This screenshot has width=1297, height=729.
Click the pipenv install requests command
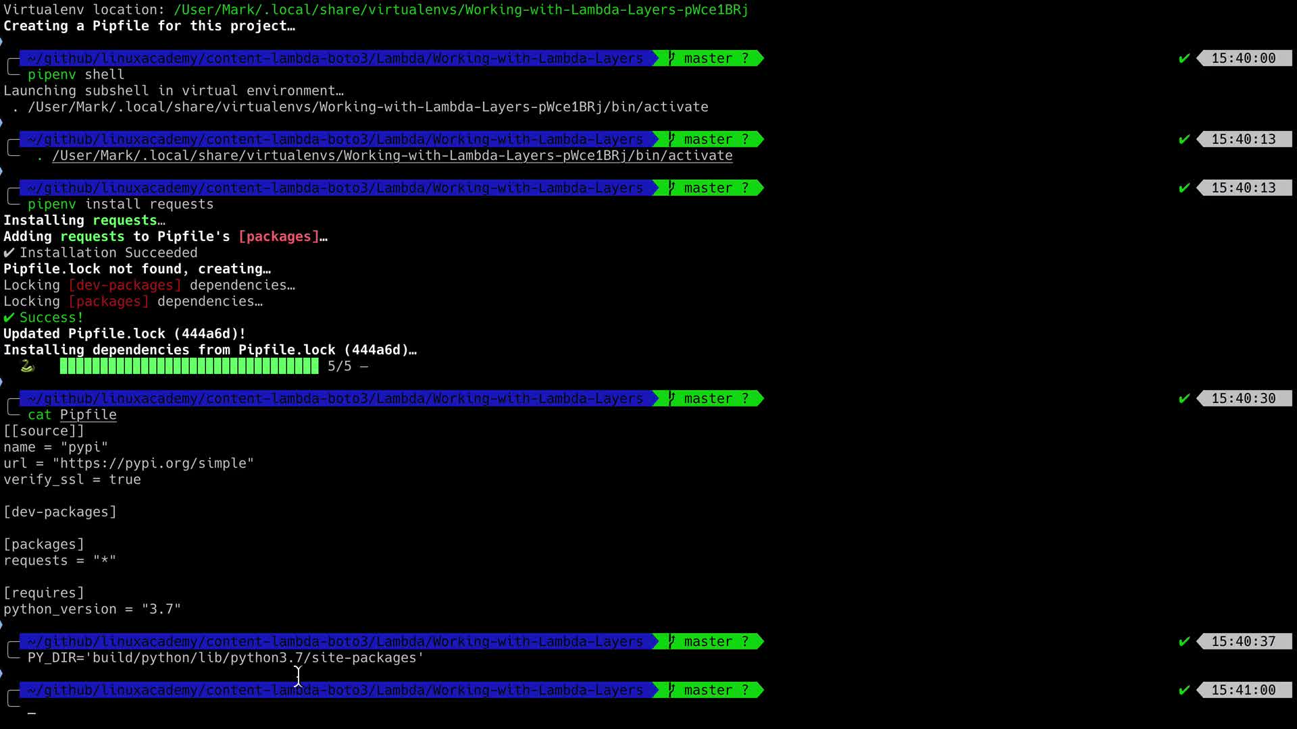point(120,205)
